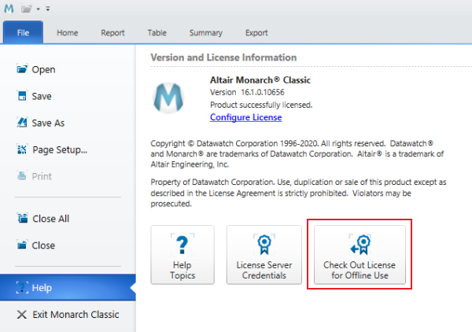This screenshot has height=332, width=472.
Task: Expand the open folder dropdown arrow
Action: point(39,9)
